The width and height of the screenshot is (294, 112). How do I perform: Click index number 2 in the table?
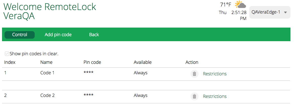(x=6, y=95)
